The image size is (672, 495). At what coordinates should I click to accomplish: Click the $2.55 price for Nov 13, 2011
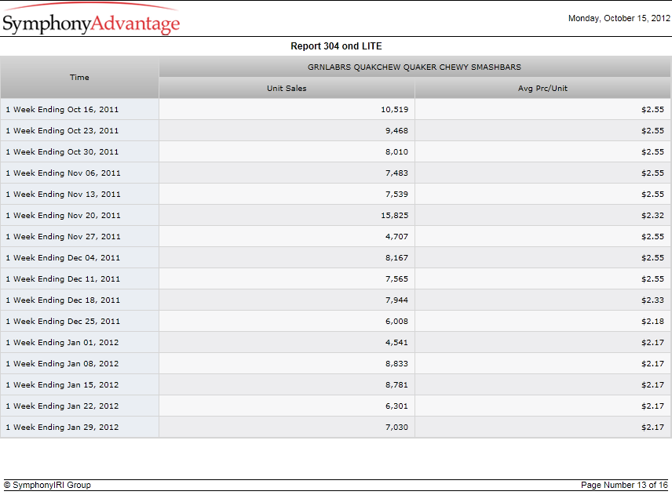pos(652,195)
